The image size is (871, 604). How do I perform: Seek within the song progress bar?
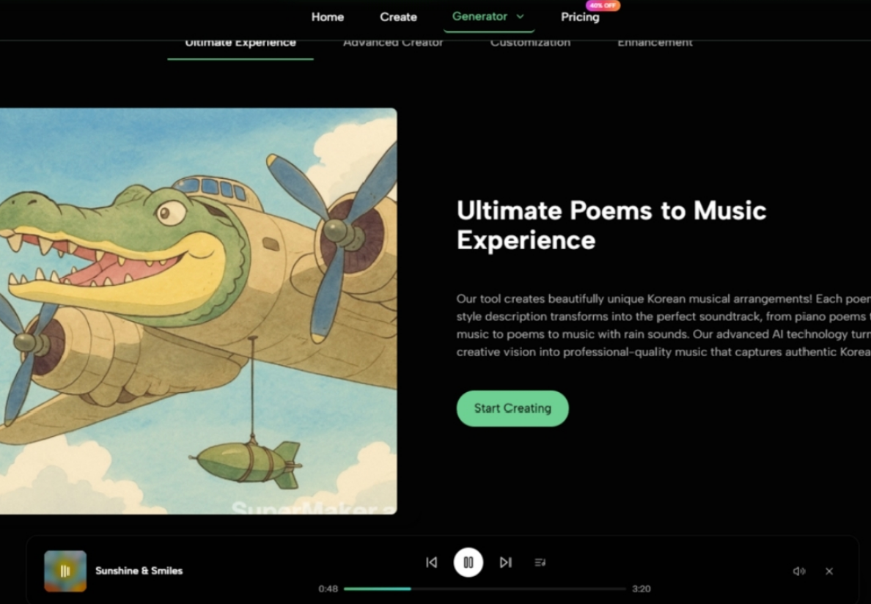[484, 589]
